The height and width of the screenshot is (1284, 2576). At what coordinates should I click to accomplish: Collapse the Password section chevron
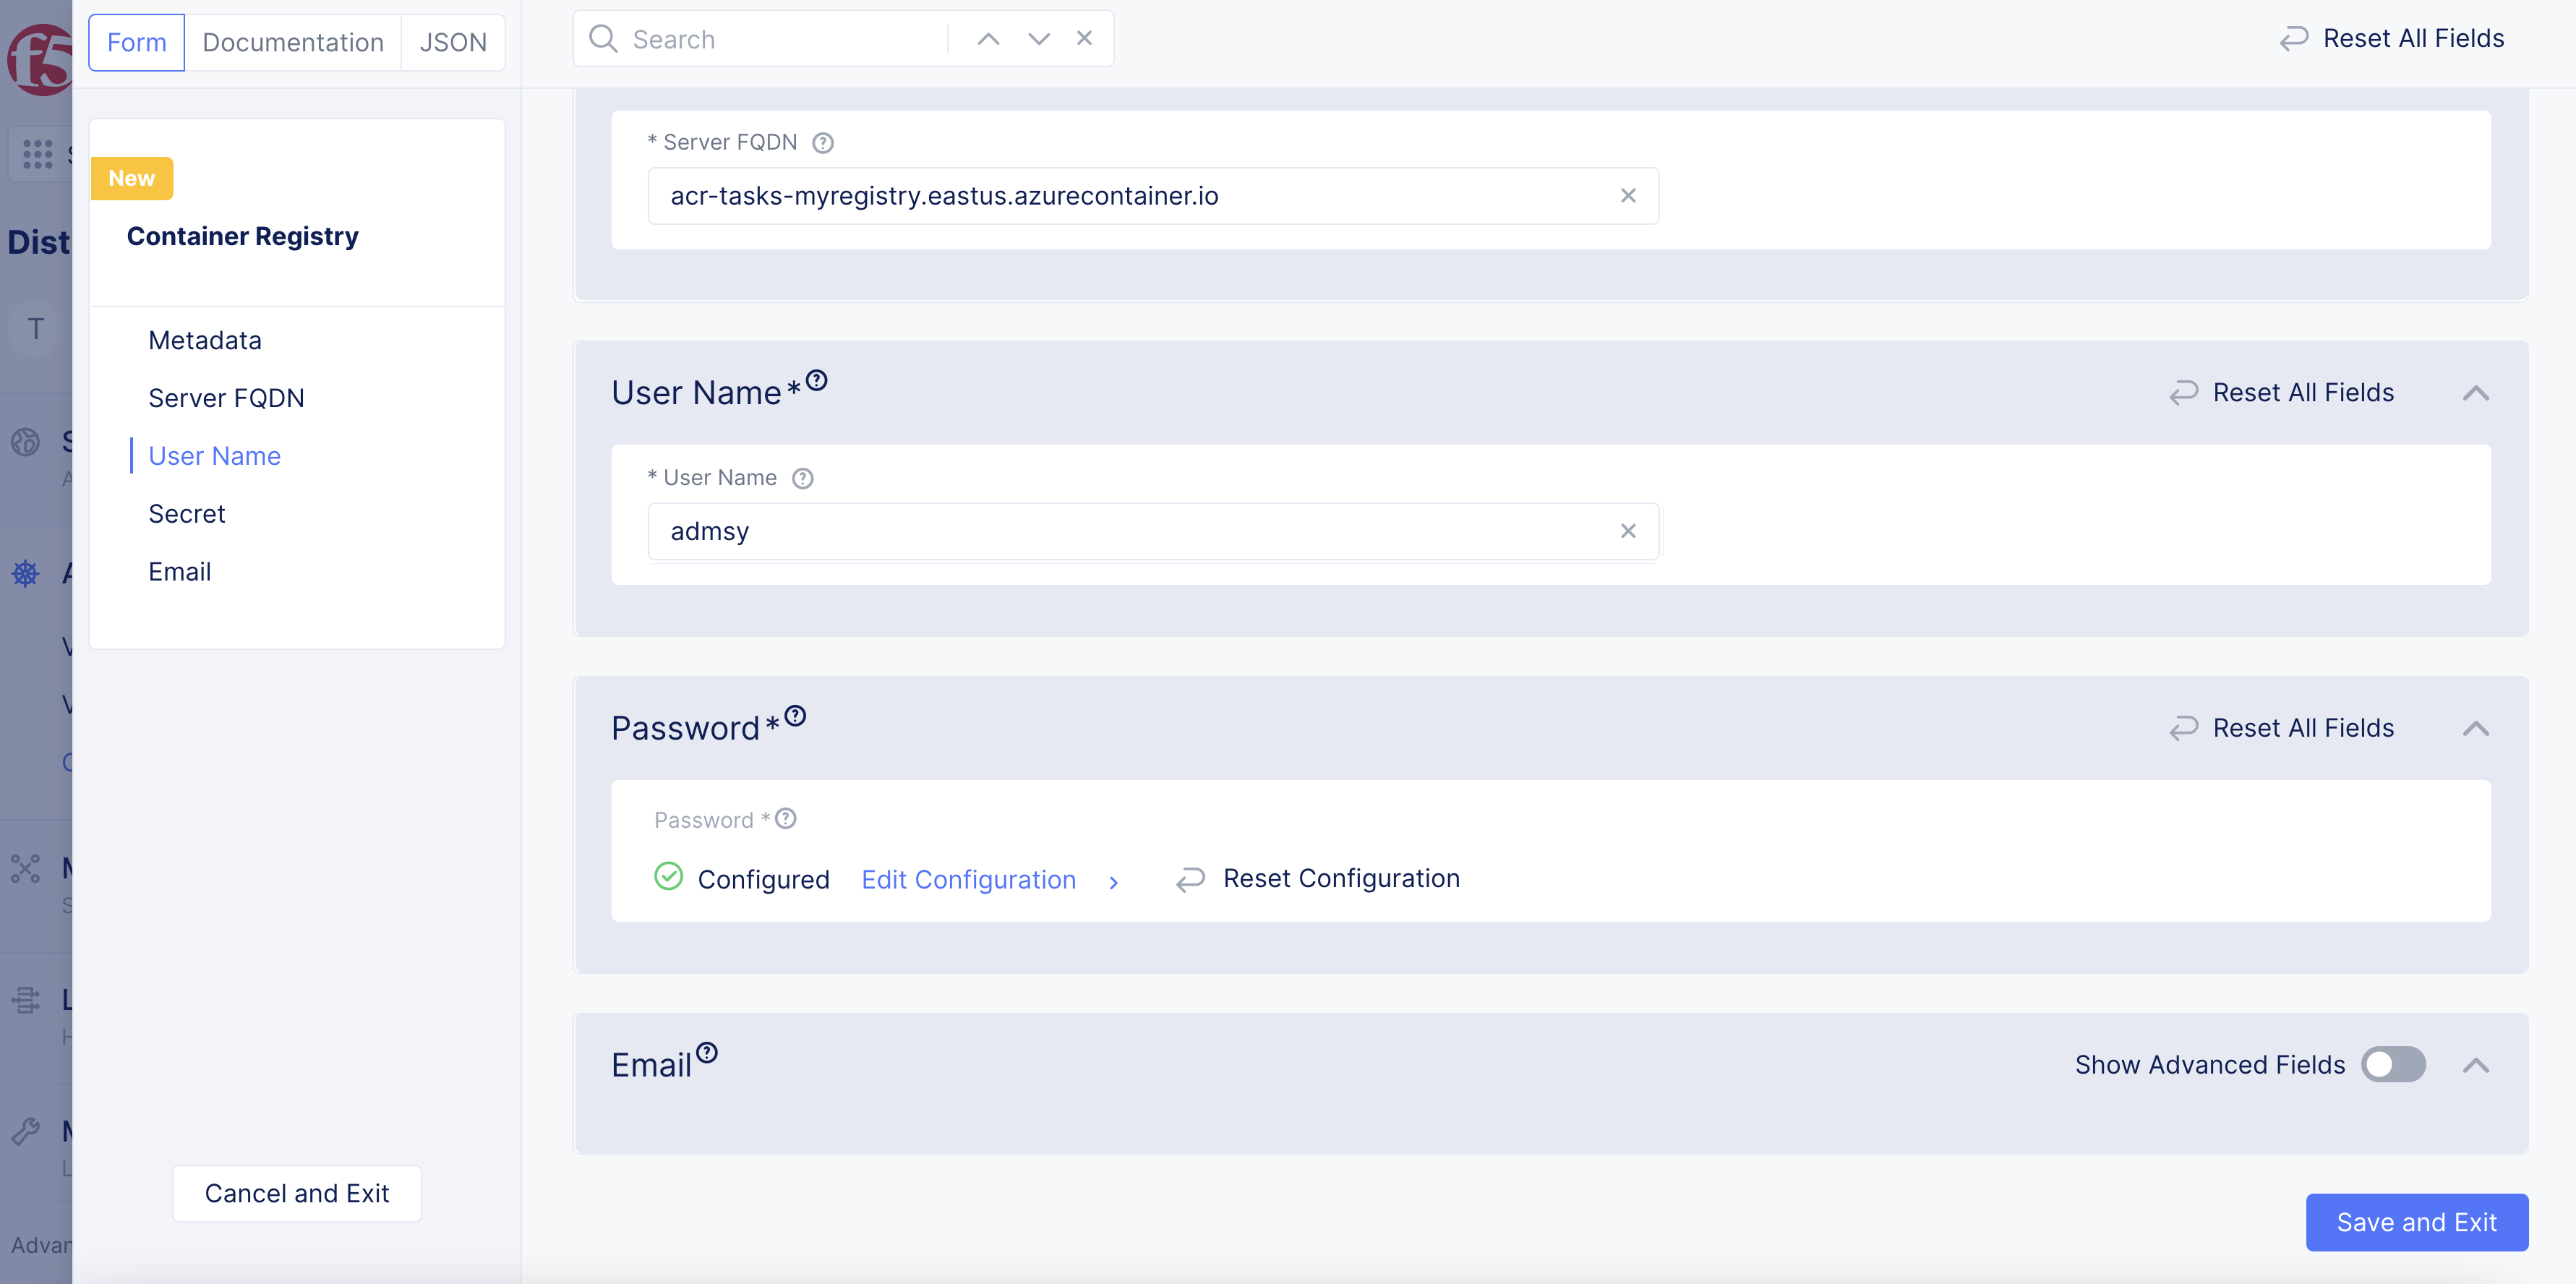click(2476, 728)
